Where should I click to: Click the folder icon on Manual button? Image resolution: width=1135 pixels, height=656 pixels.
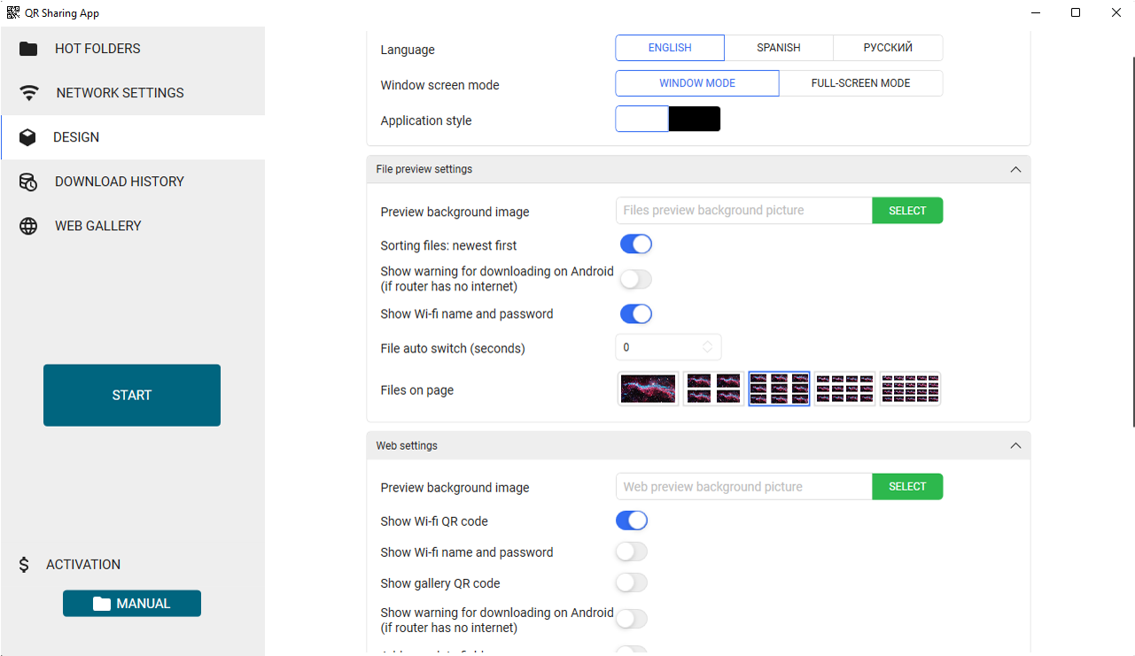click(102, 604)
